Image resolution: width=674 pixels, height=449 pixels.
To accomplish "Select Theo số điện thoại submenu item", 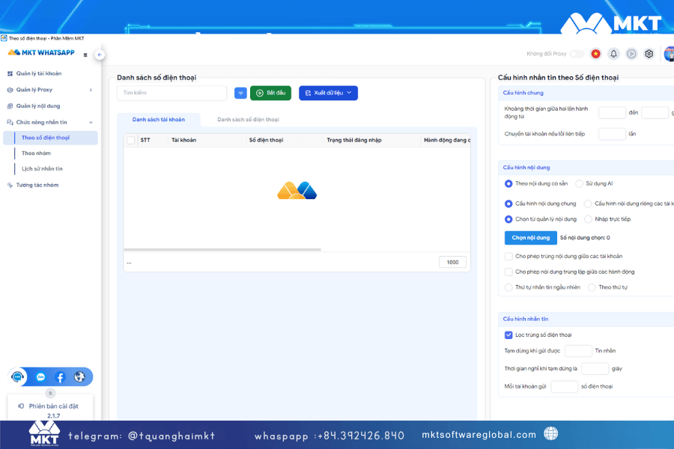I will [x=50, y=138].
